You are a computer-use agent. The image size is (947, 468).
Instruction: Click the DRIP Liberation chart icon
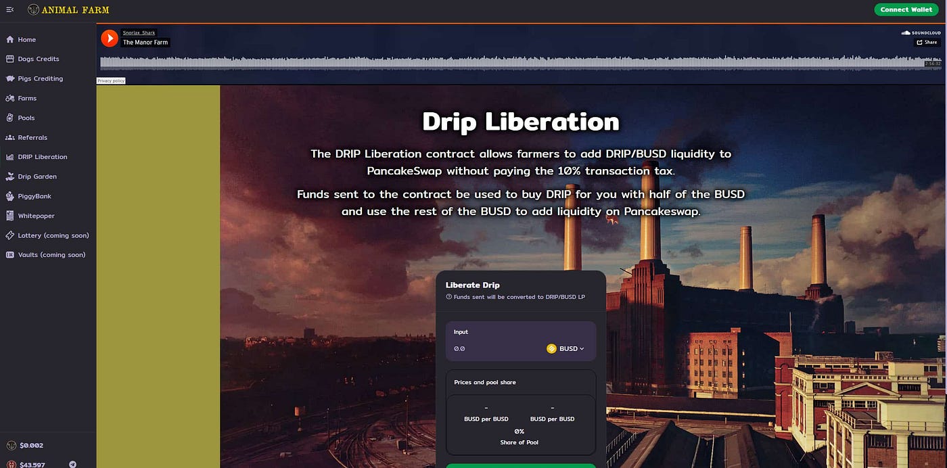coord(9,157)
